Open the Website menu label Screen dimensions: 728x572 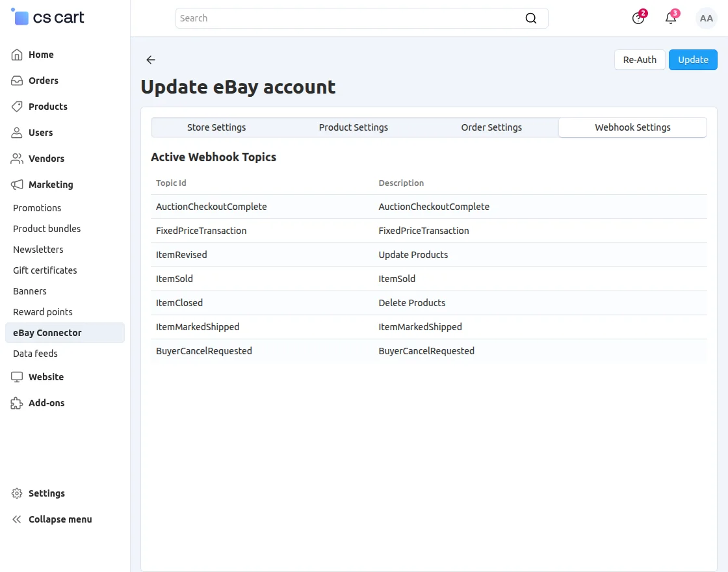click(46, 377)
